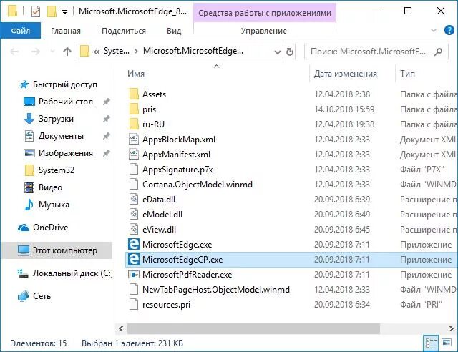The height and width of the screenshot is (352, 458).
Task: Click the Microsoft.MicrosoftEdge... breadcrumb segment
Action: coord(193,51)
